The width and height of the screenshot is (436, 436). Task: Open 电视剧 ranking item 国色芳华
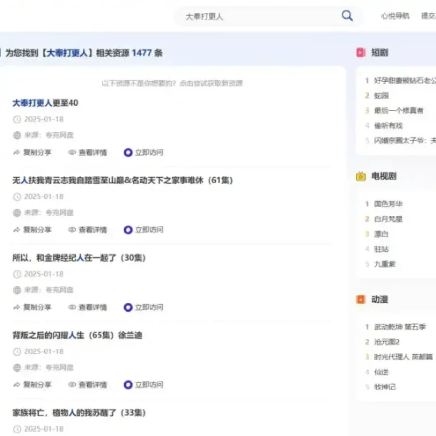pos(388,204)
